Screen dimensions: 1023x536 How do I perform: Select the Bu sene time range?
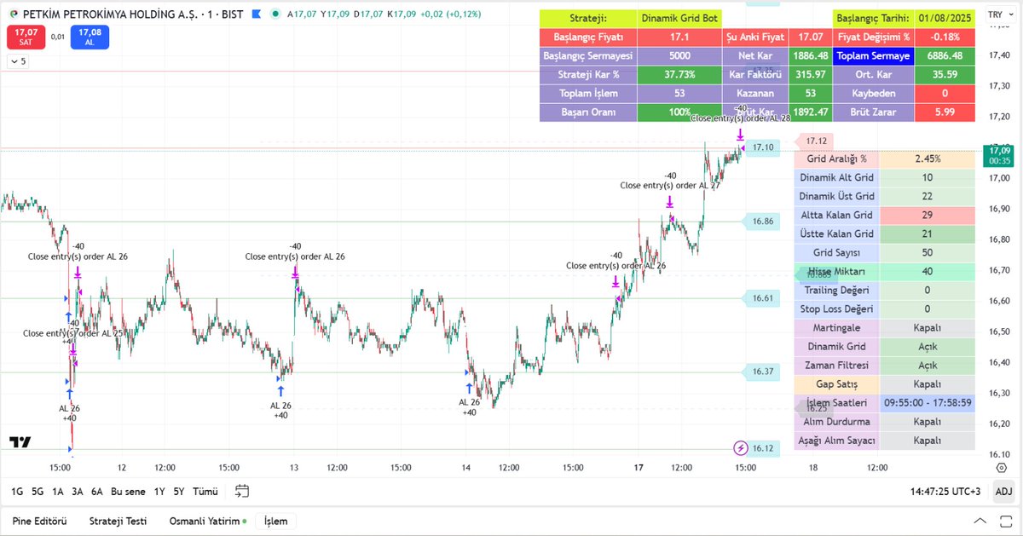(128, 492)
